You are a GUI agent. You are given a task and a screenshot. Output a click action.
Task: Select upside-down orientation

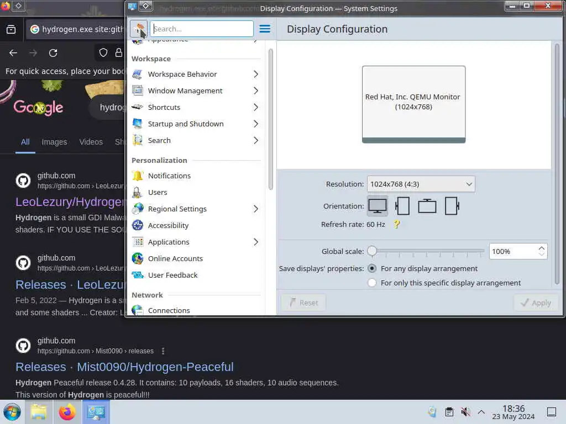pos(427,206)
